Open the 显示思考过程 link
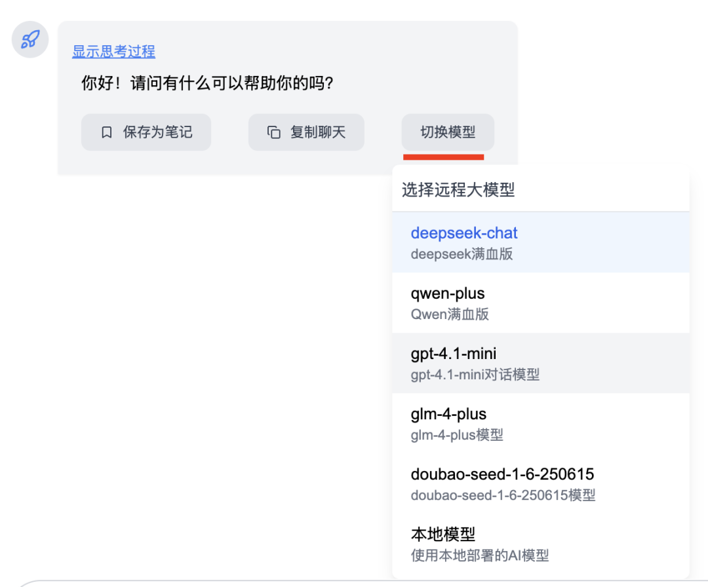The image size is (708, 587). coord(114,52)
